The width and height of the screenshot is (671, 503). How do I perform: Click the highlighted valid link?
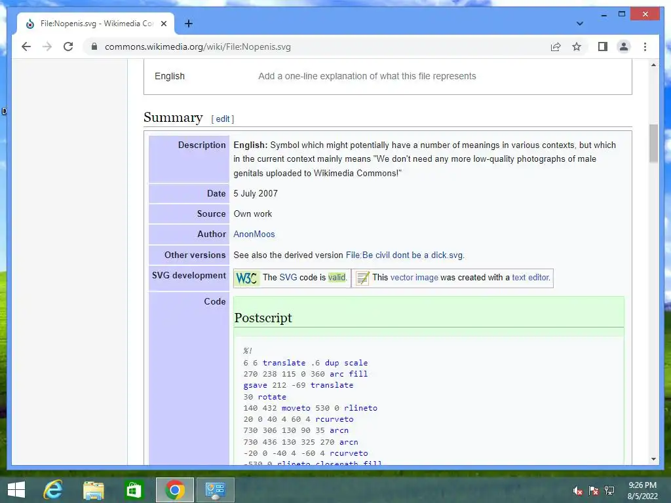click(x=337, y=278)
